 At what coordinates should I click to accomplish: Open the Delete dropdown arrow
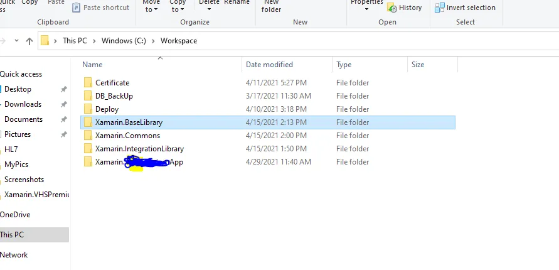209,9
